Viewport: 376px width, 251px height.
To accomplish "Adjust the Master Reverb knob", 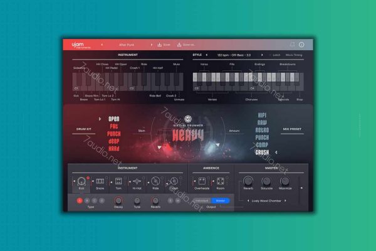I will [248, 181].
